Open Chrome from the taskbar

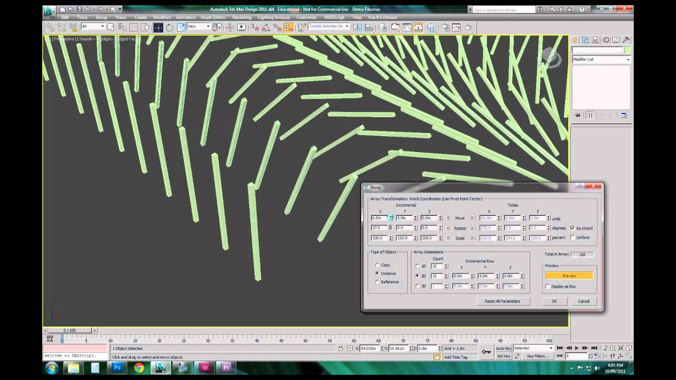[139, 368]
